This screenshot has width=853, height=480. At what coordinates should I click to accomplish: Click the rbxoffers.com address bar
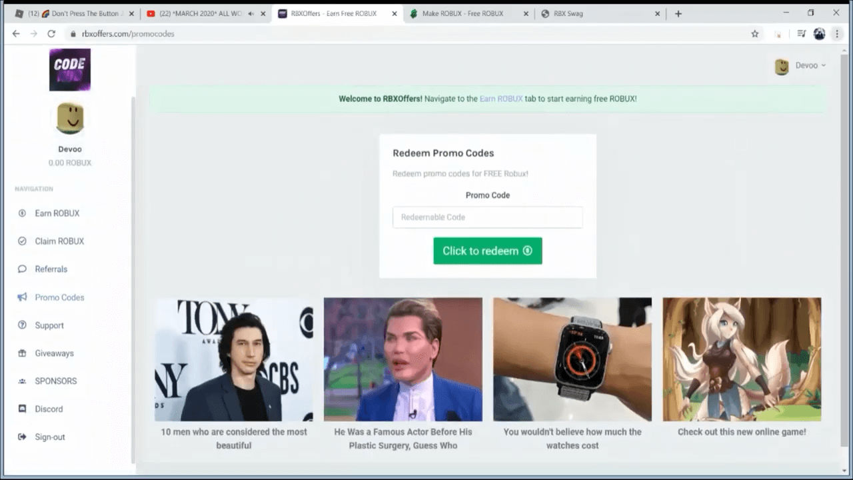pos(407,33)
